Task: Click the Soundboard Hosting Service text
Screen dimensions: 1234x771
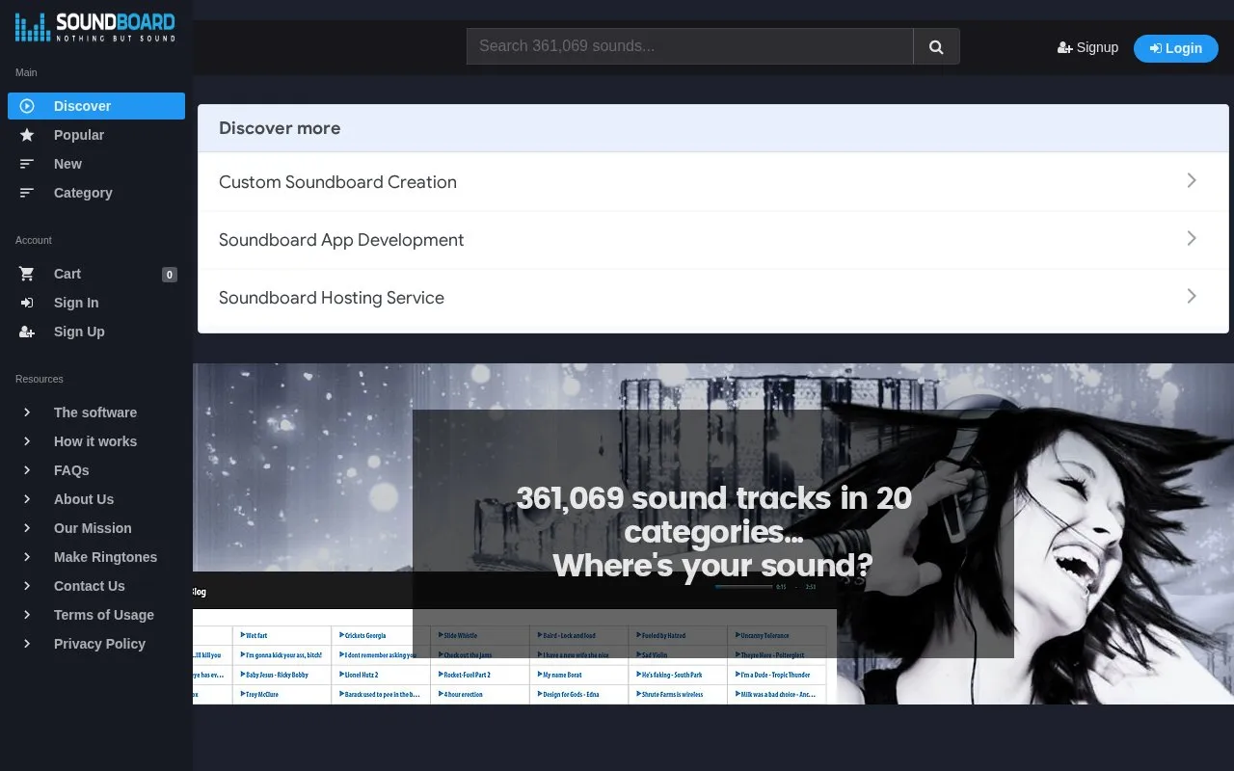Action: pyautogui.click(x=332, y=298)
